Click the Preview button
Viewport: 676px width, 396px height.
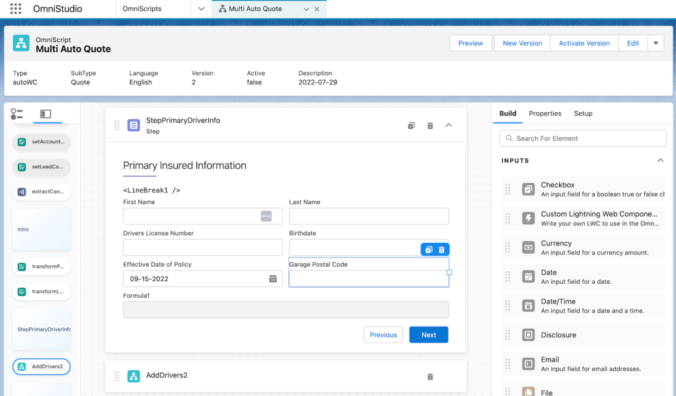pos(470,43)
